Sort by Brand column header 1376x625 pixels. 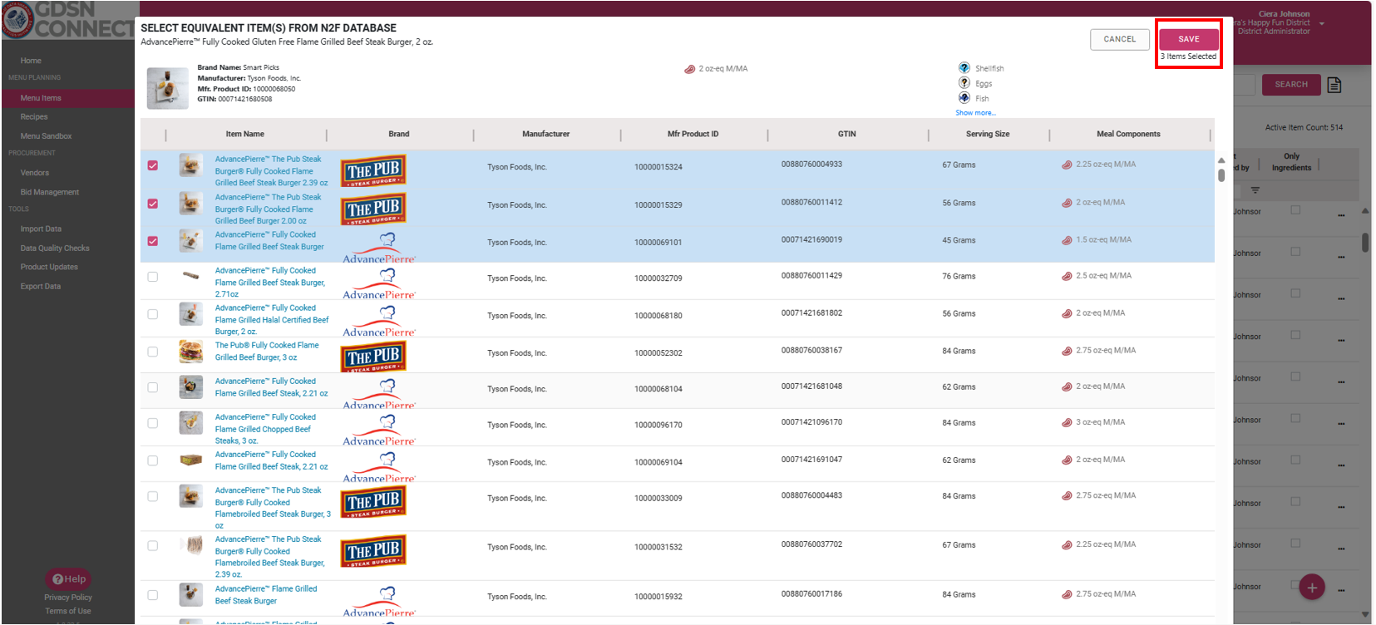point(399,134)
